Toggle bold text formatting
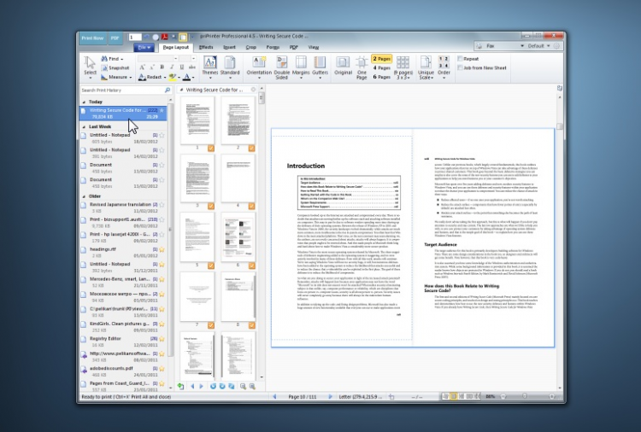Viewport: 641px width, 432px height. (162, 67)
